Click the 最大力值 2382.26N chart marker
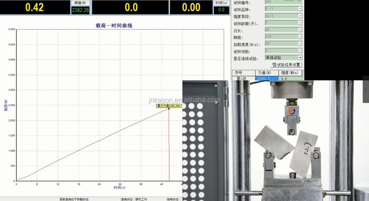The image size is (369, 201). 169,106
